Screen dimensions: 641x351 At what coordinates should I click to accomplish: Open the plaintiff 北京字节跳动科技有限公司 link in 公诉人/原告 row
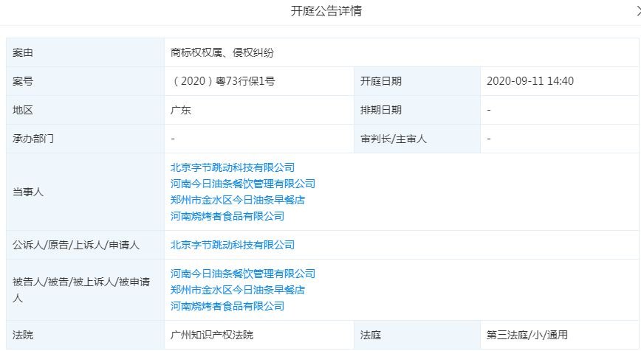pyautogui.click(x=232, y=245)
